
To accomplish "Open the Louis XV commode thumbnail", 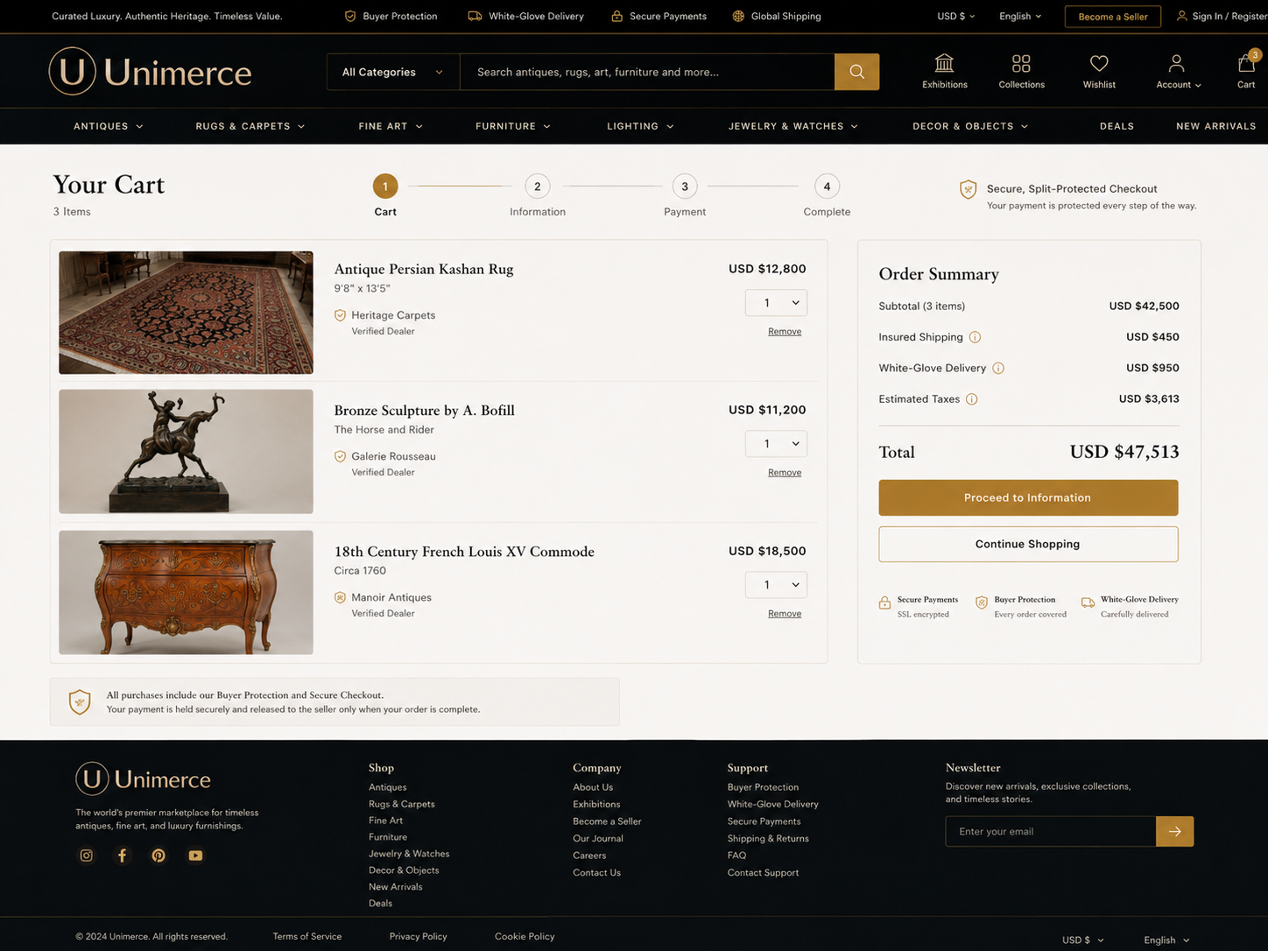I will coord(186,593).
